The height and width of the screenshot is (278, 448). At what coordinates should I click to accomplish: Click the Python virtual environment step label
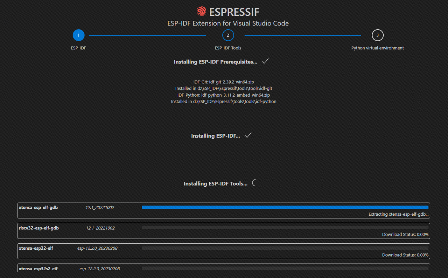[377, 48]
